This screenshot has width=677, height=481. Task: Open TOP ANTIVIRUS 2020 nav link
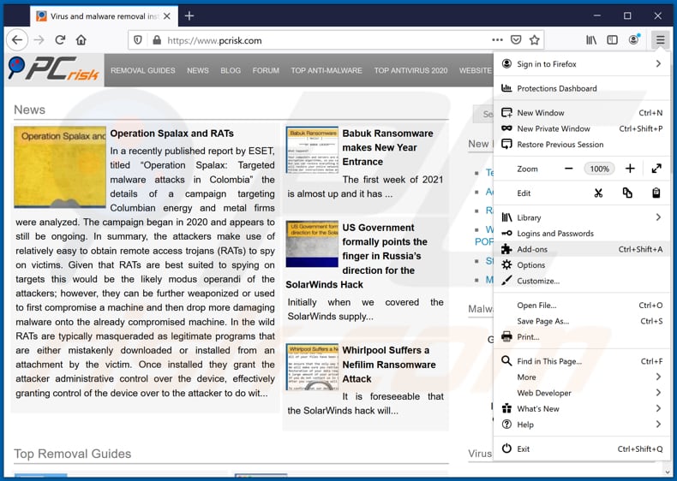point(410,70)
